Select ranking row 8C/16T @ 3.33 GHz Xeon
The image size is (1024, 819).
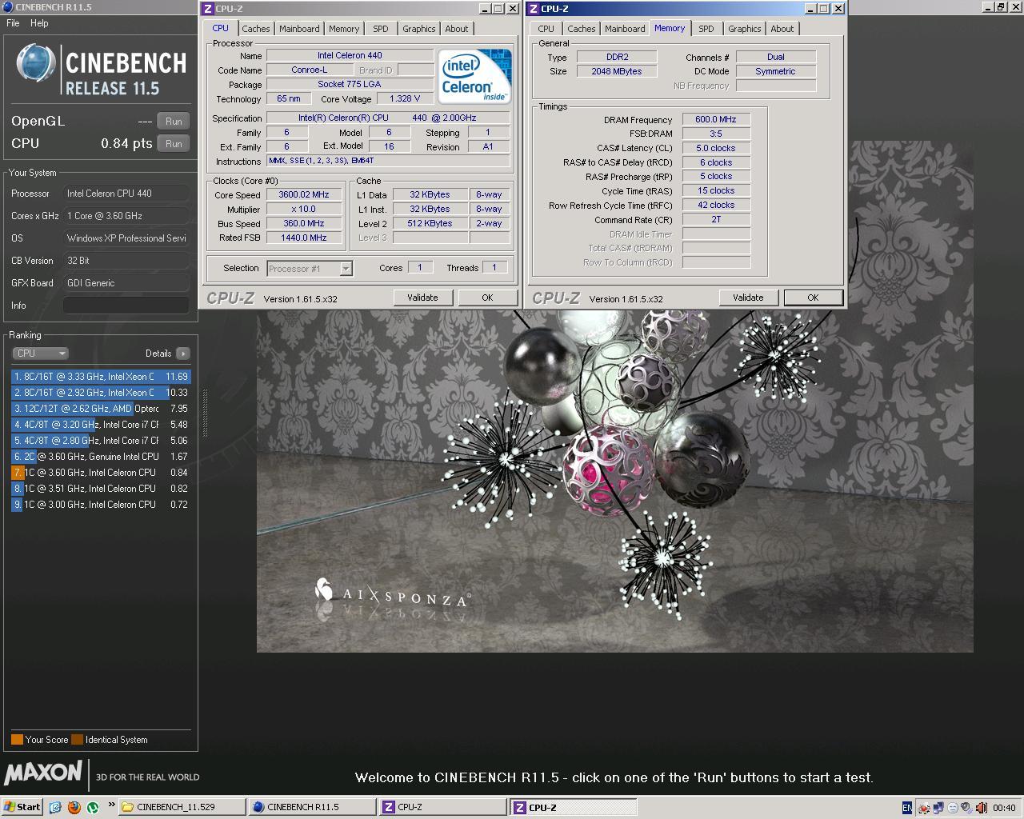point(101,377)
